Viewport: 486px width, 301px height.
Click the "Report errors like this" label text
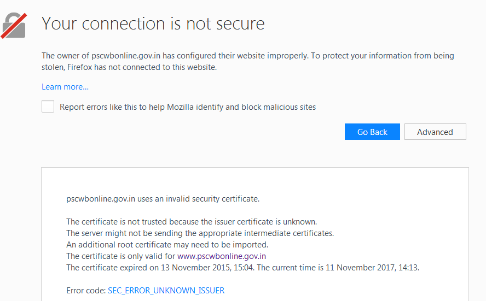[188, 107]
